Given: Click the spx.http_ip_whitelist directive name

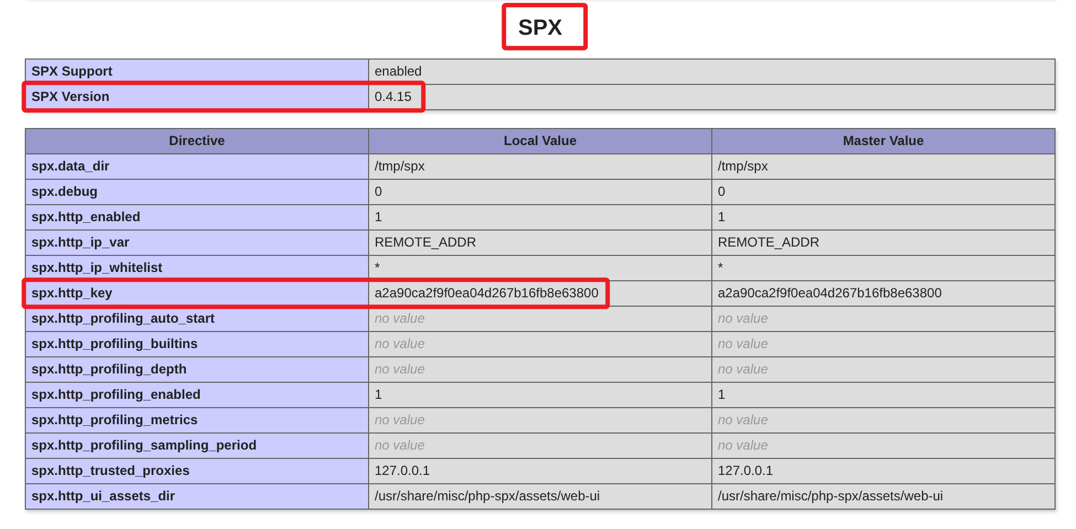Looking at the screenshot, I should click(x=97, y=268).
